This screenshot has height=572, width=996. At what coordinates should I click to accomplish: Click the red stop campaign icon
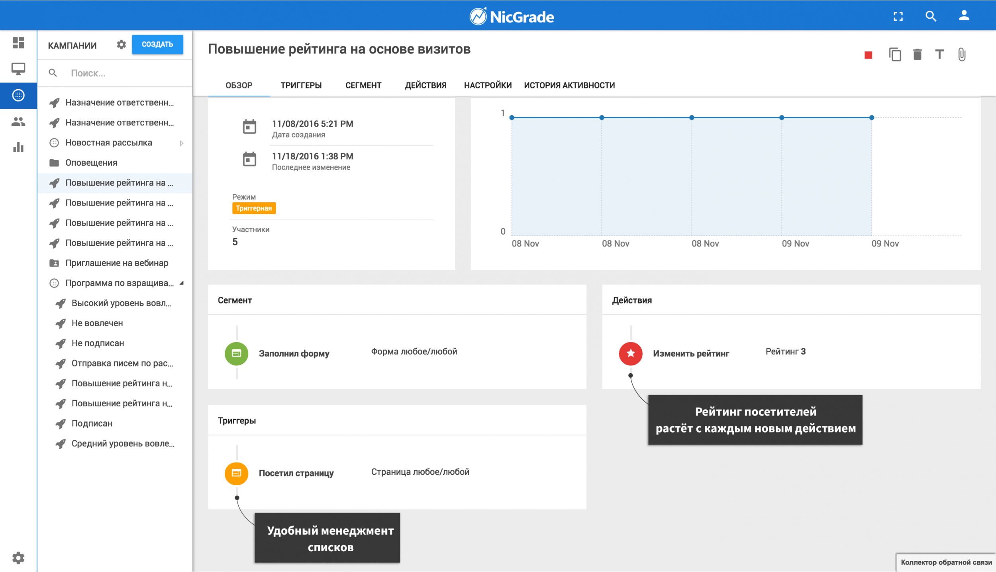(x=868, y=55)
